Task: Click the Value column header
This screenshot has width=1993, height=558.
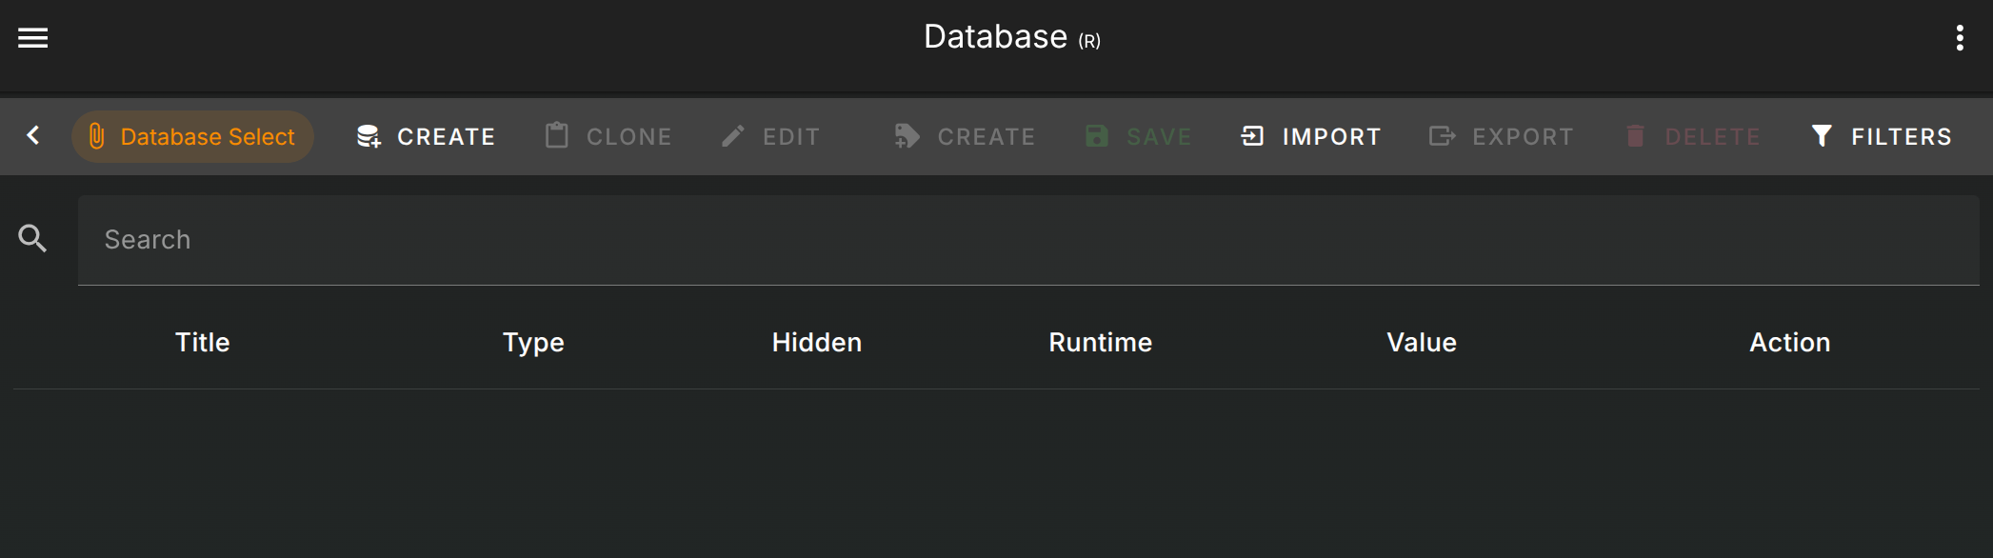Action: 1421,343
